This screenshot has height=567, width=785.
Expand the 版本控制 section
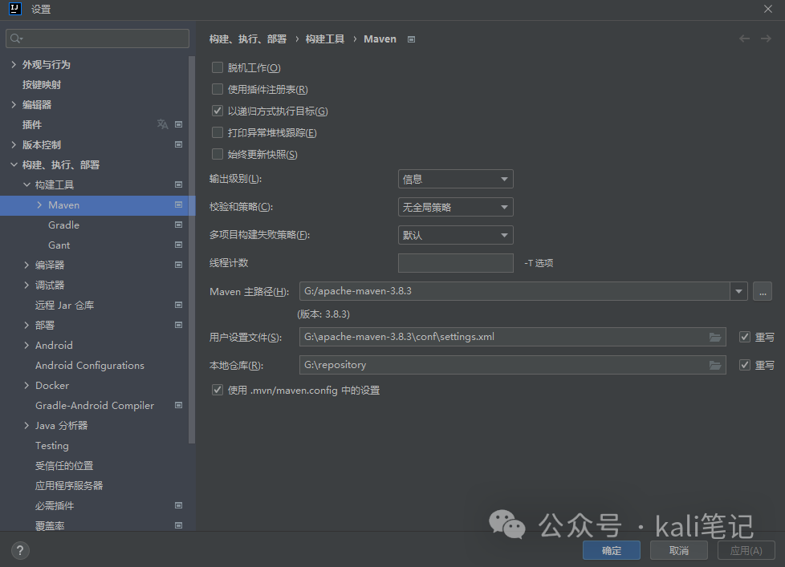tap(14, 144)
